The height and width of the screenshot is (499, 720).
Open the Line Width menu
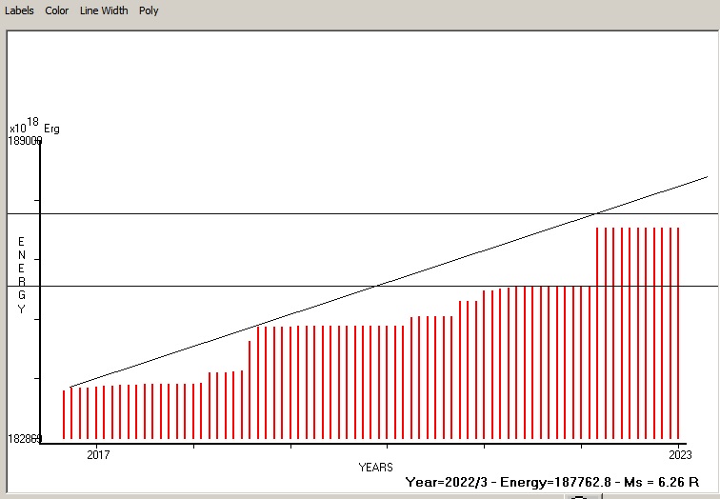click(x=104, y=10)
